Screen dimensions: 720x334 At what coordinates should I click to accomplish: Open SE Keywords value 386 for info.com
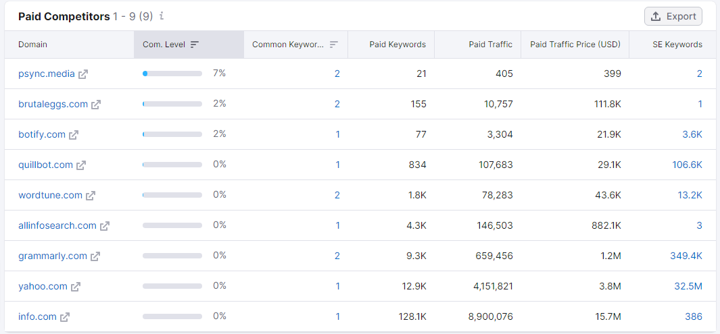pyautogui.click(x=695, y=316)
